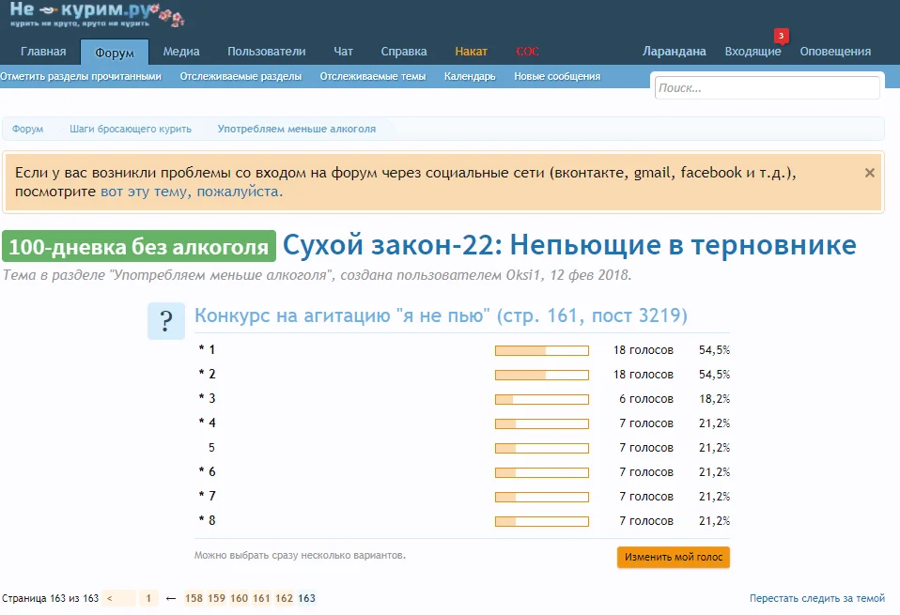The image size is (900, 615).
Task: Click result bar for option 8
Action: 542,521
